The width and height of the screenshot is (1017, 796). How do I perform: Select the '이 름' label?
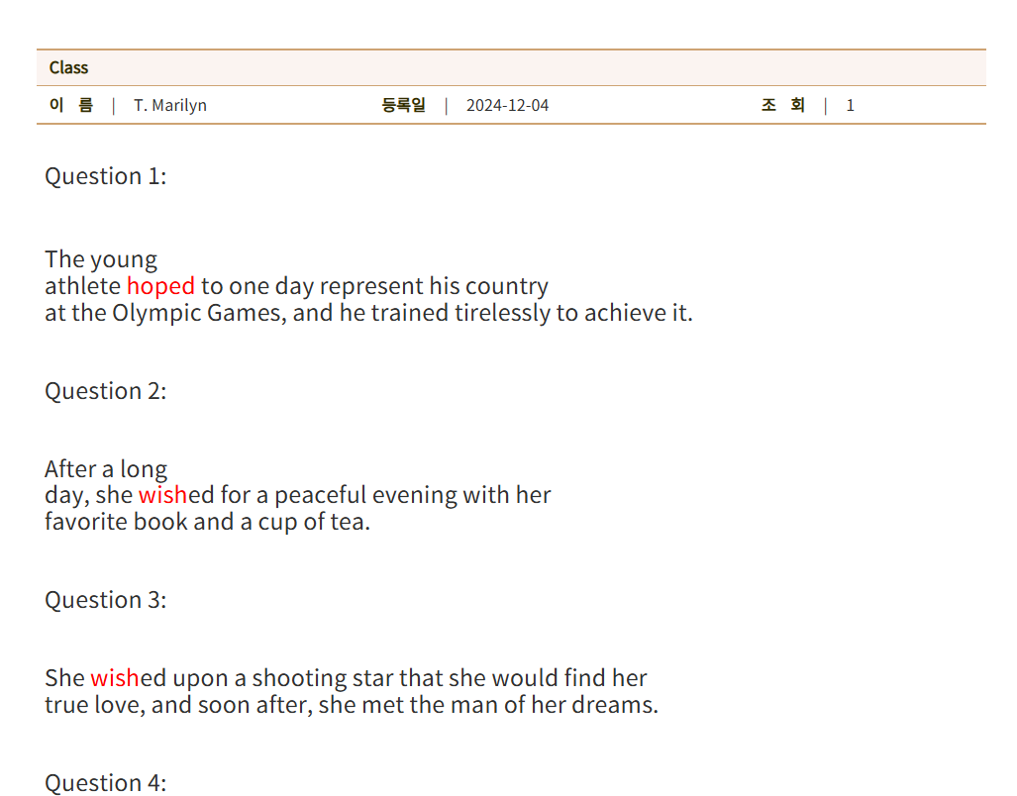[71, 105]
